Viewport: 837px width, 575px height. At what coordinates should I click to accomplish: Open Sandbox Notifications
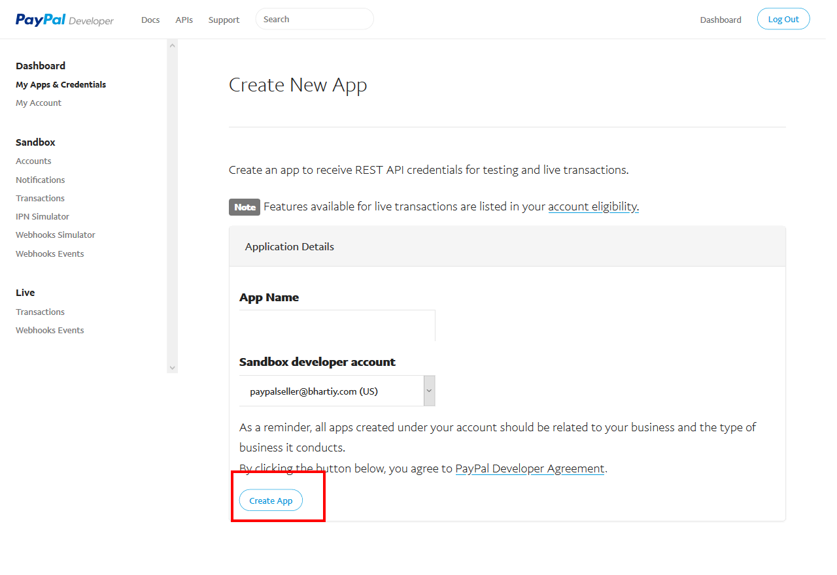(41, 180)
